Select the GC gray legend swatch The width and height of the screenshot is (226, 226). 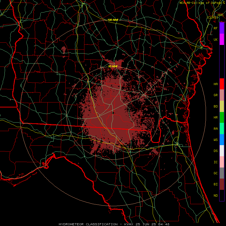222,173
